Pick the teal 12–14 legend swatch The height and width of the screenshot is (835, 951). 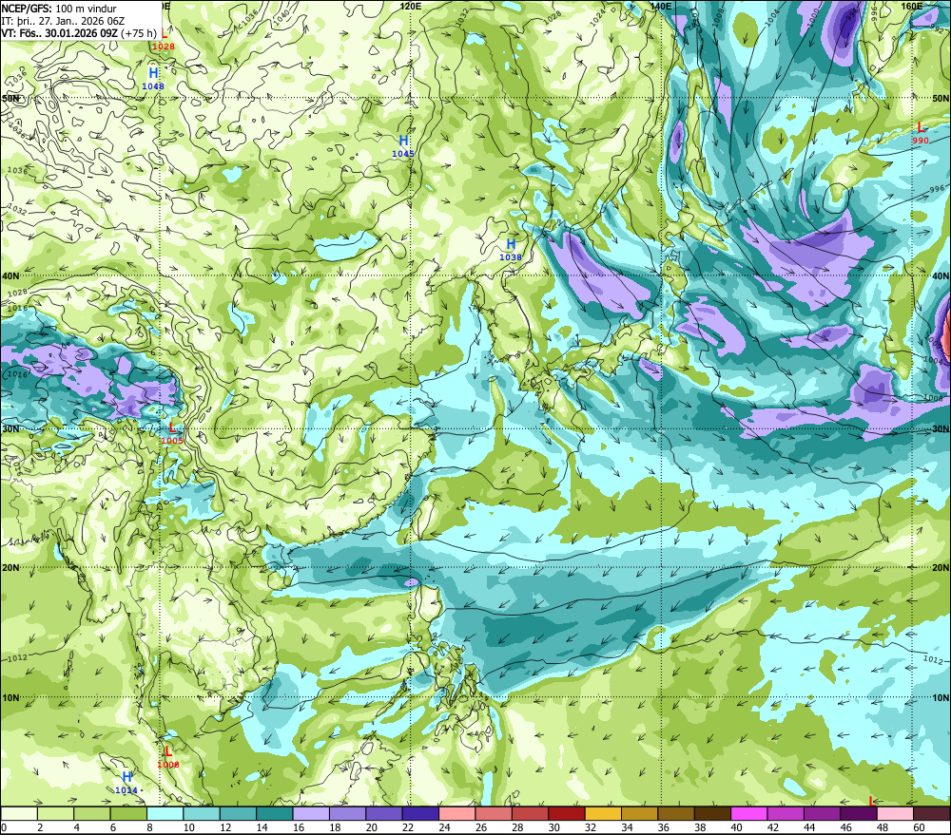238,813
